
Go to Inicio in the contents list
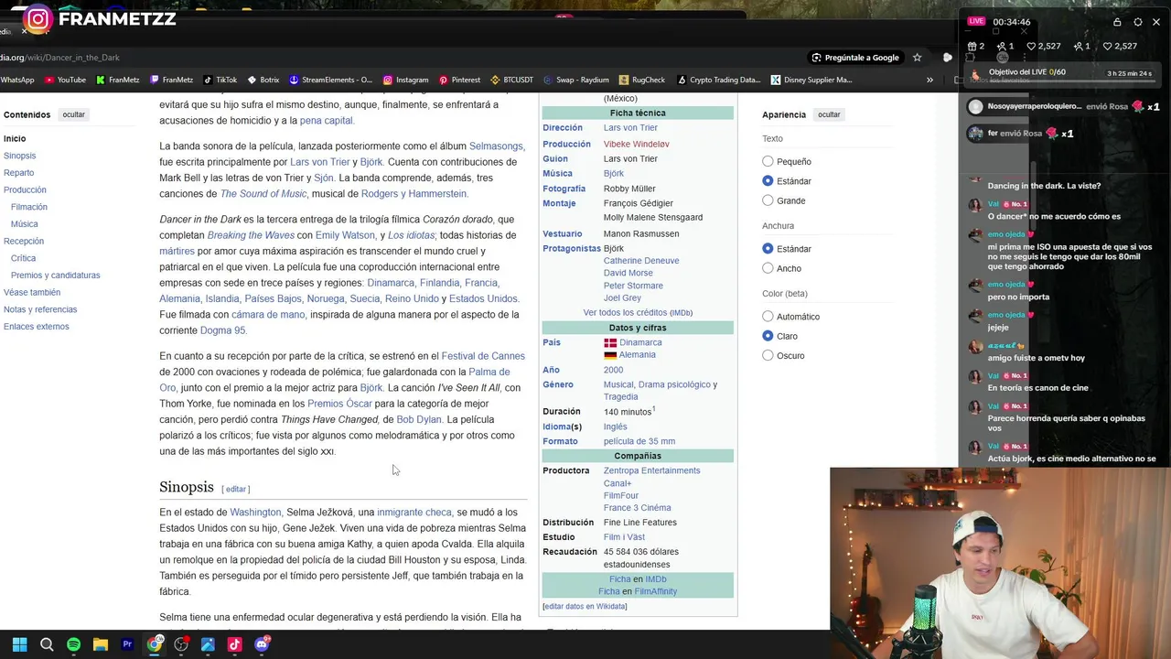pos(15,138)
